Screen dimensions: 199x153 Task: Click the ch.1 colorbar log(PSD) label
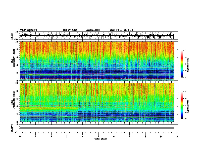(x=188, y=65)
